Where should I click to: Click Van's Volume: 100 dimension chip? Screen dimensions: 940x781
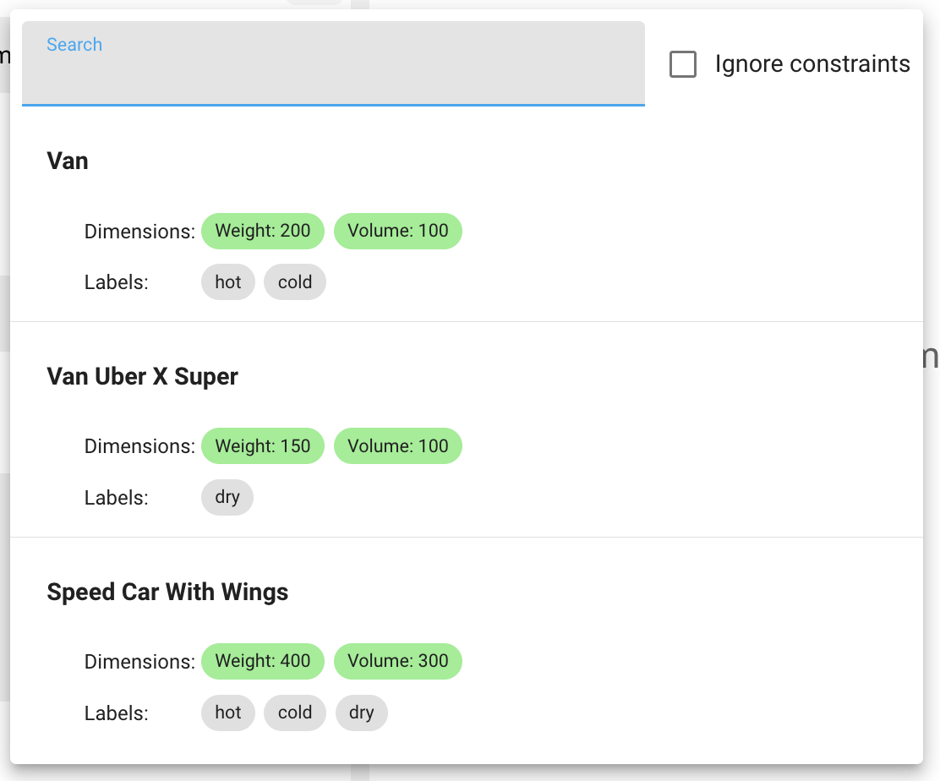click(398, 231)
